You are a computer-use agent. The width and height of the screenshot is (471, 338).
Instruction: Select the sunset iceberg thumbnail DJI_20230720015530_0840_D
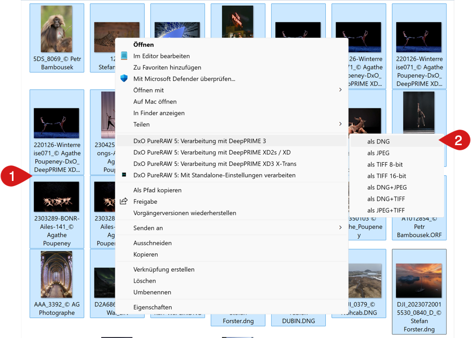419,280
